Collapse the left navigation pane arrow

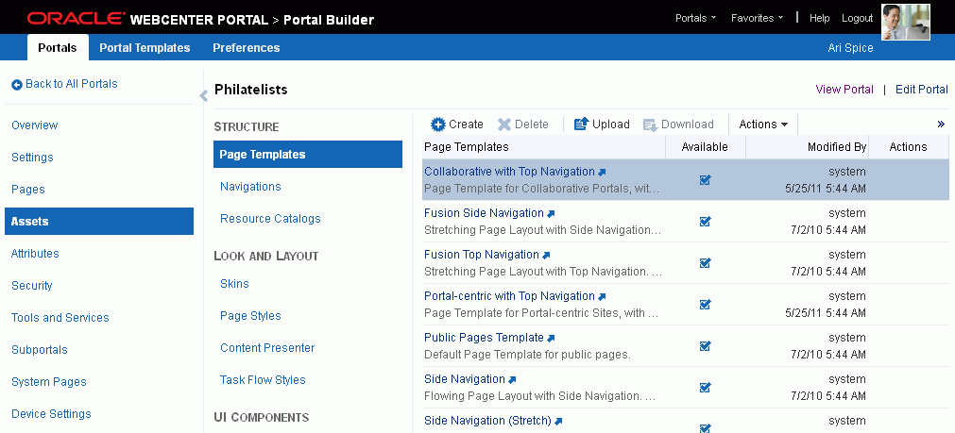(203, 95)
